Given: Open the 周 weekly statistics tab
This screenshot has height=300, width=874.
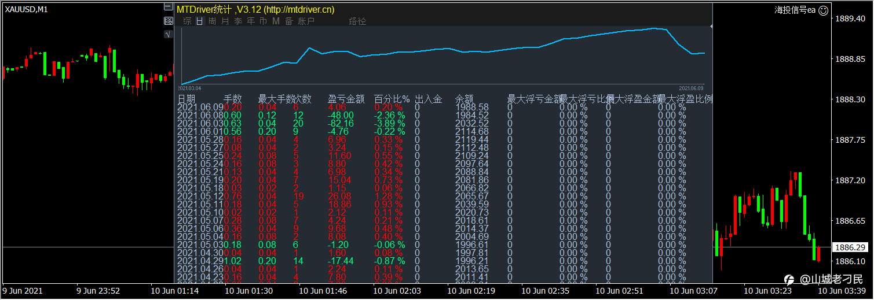Looking at the screenshot, I should pos(213,21).
